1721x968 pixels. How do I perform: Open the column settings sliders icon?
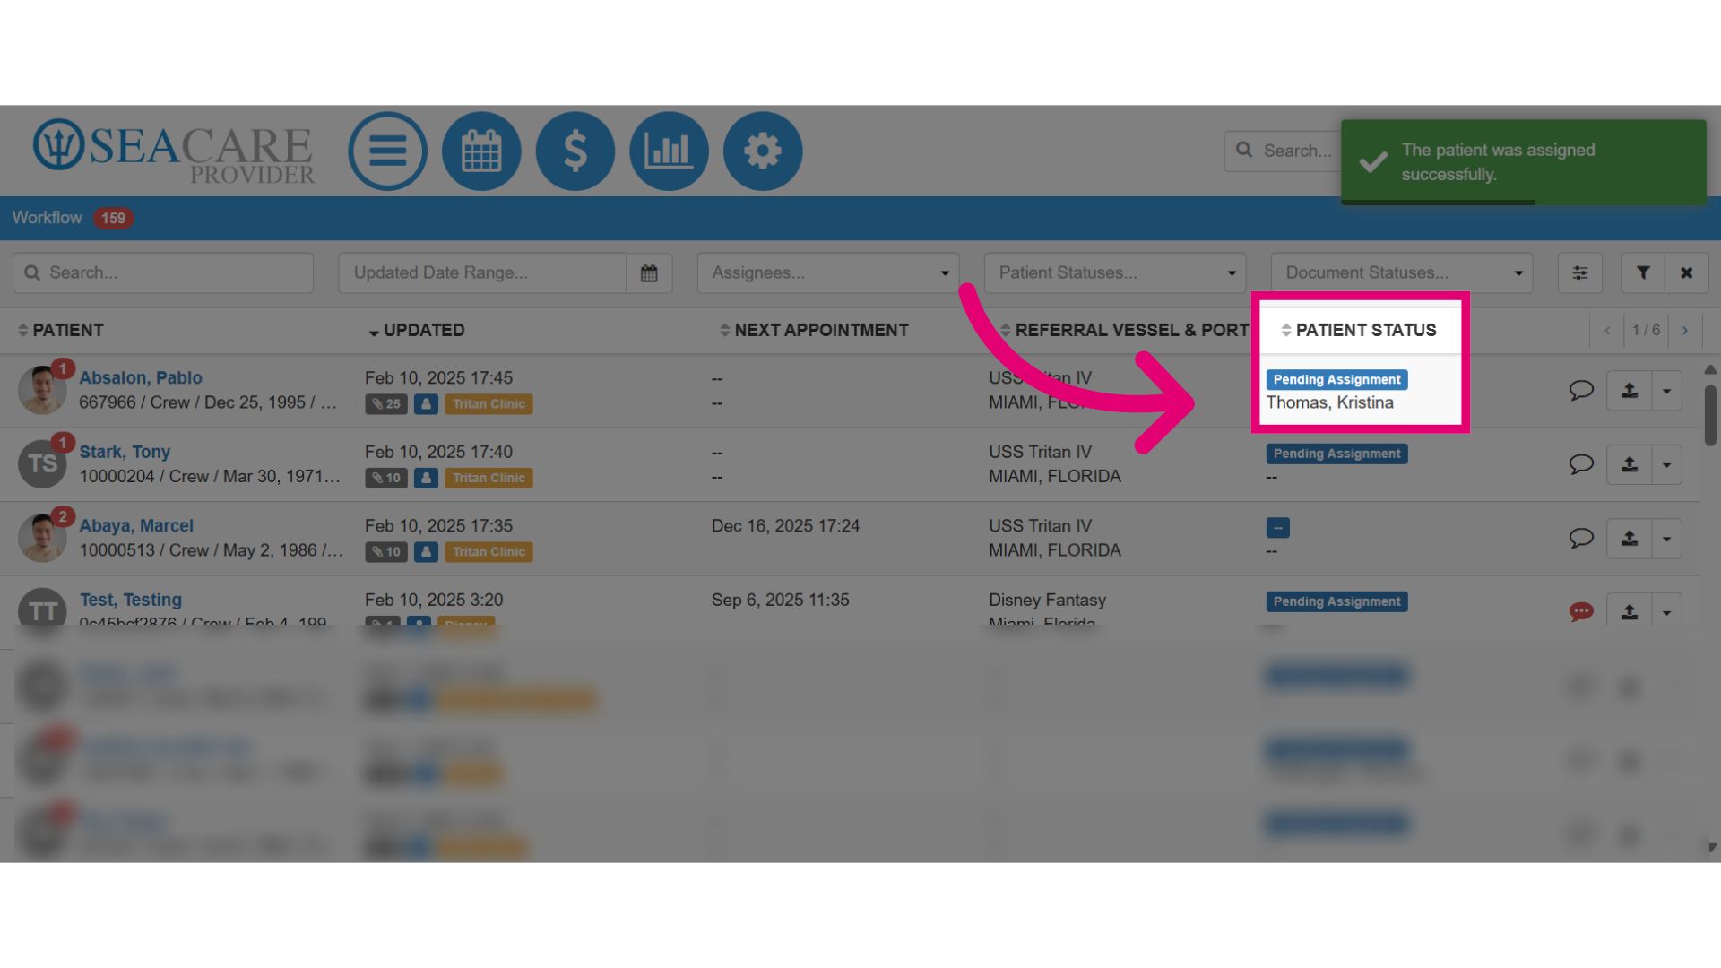(1579, 272)
